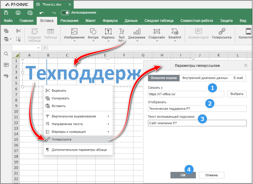Click the Print icon
This screenshot has width=253, height=184.
18,13
